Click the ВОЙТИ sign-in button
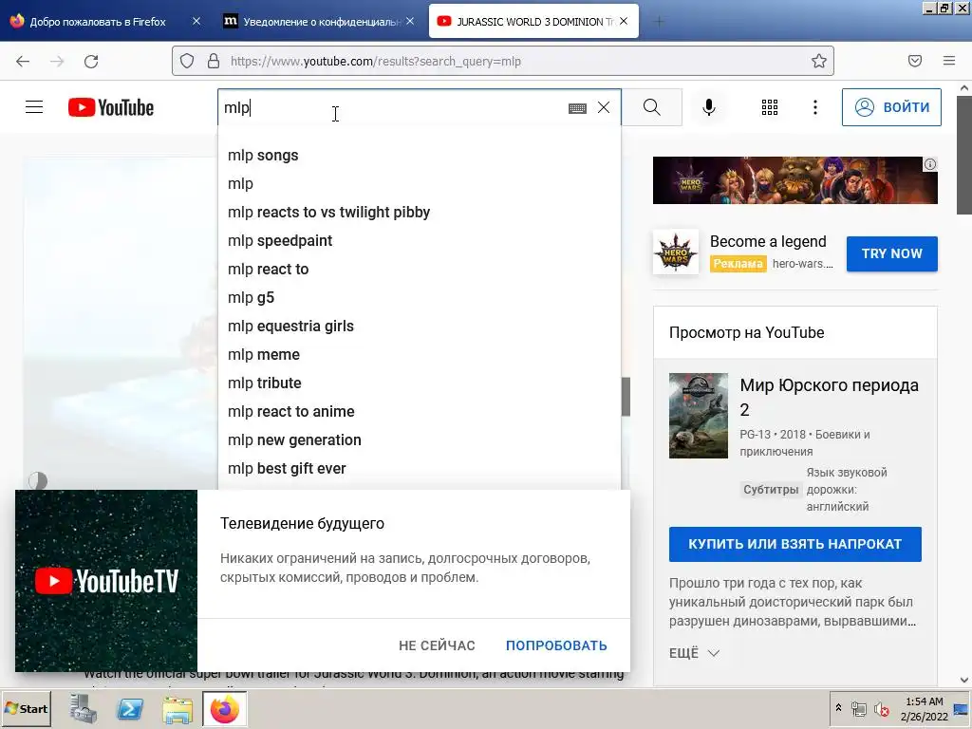The image size is (972, 729). [890, 107]
